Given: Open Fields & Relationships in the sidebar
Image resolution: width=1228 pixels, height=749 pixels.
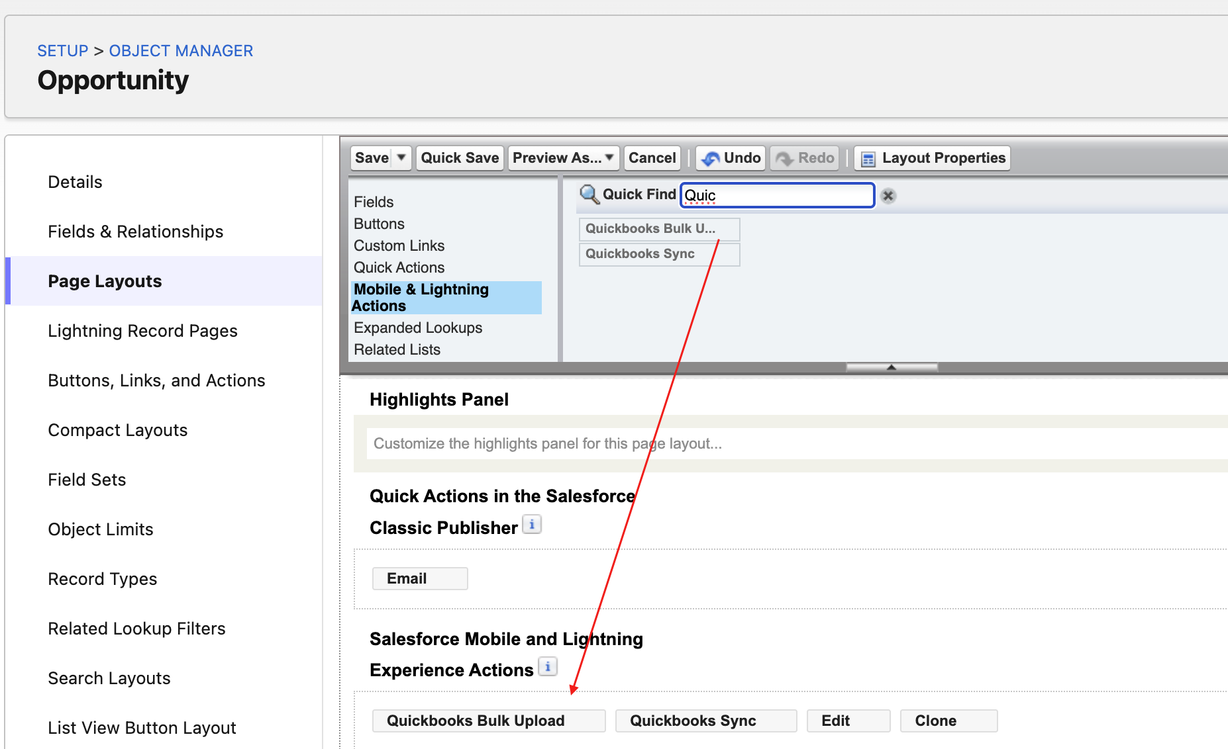Looking at the screenshot, I should (x=135, y=232).
